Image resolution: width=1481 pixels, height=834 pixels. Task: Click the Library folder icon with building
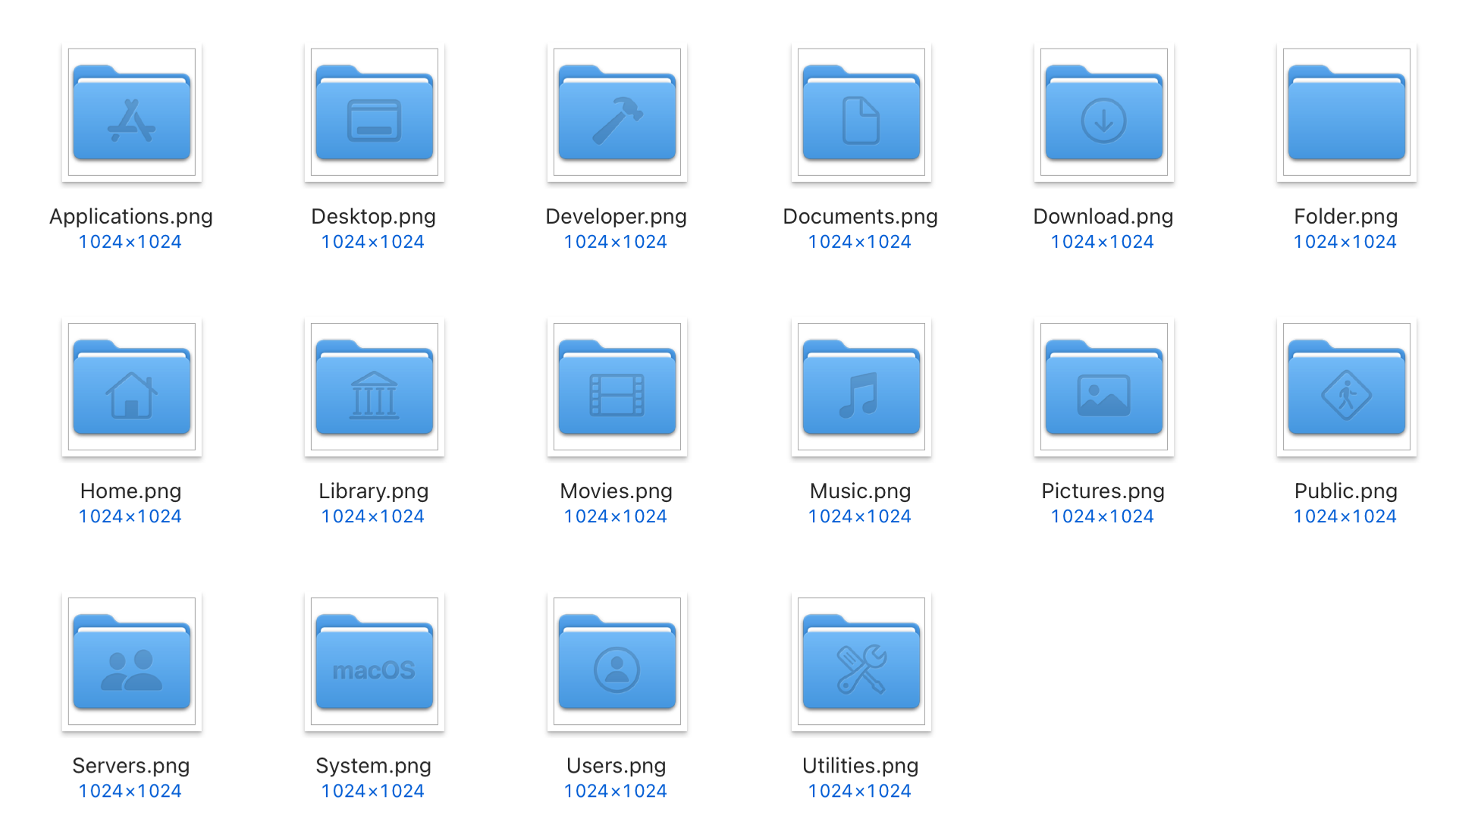tap(375, 387)
